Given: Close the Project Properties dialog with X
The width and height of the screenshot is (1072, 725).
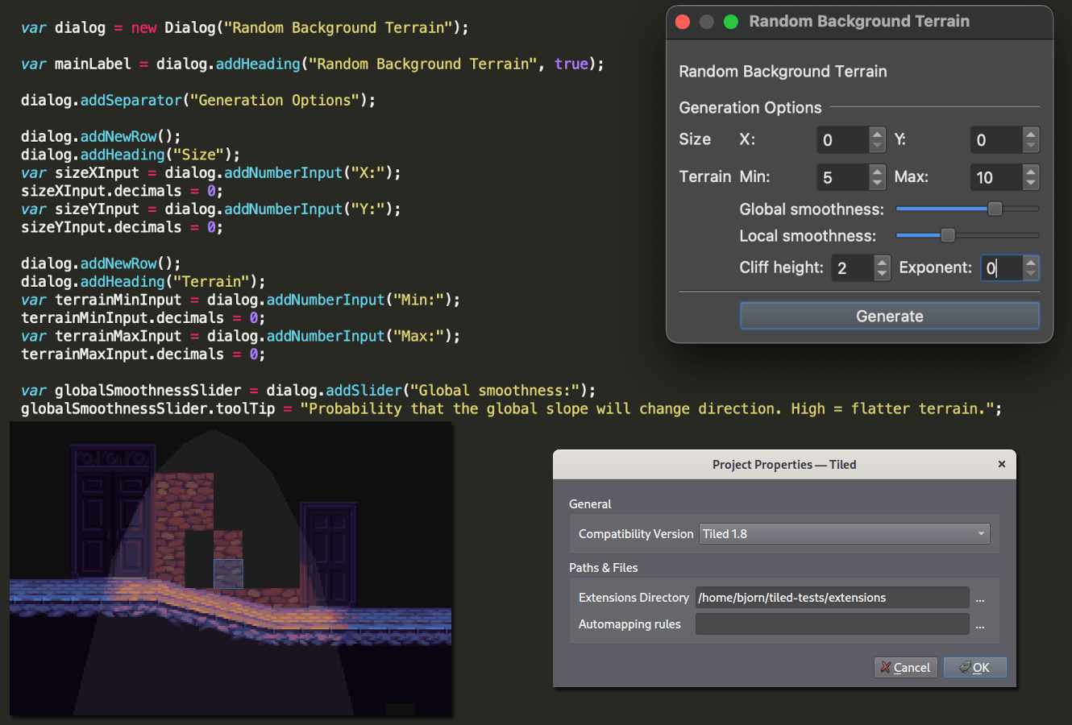Looking at the screenshot, I should [x=1002, y=464].
